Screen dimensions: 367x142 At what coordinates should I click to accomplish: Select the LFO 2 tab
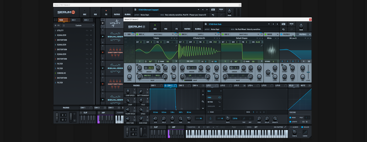coord(226,86)
